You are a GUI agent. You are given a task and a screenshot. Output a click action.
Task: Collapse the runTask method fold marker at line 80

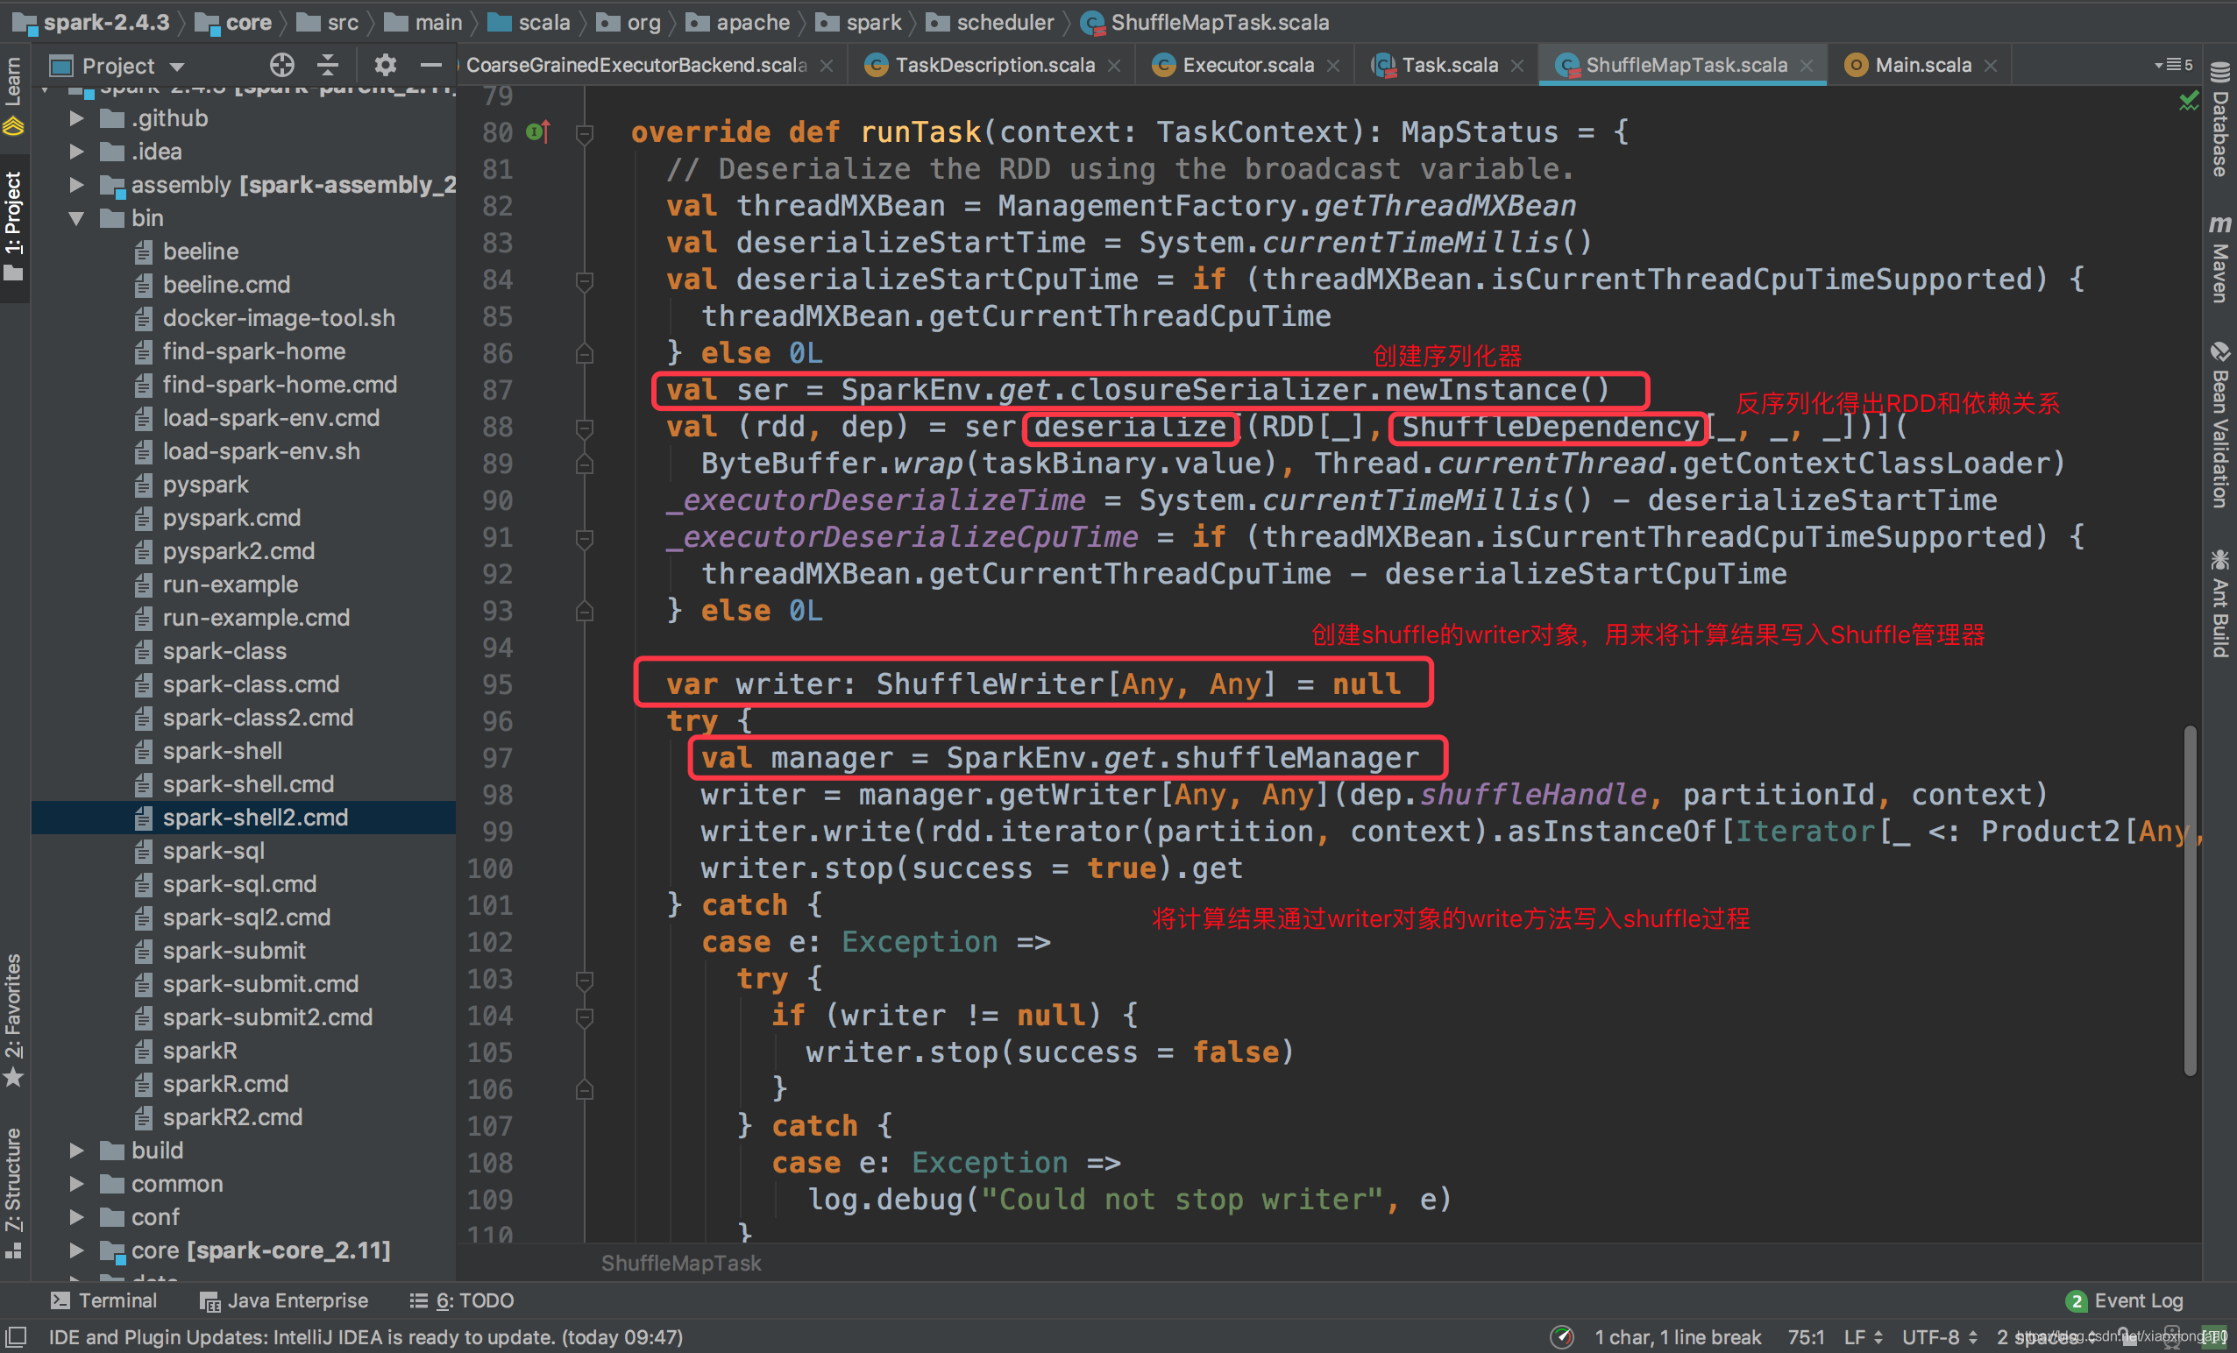click(585, 133)
